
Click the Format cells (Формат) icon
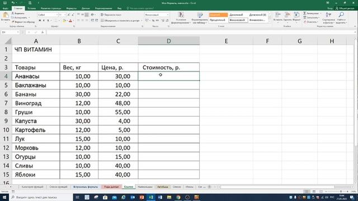(296, 15)
